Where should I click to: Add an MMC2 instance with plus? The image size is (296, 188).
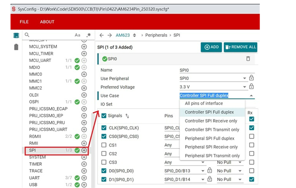84,88
